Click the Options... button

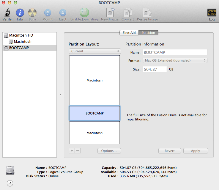(x=109, y=151)
